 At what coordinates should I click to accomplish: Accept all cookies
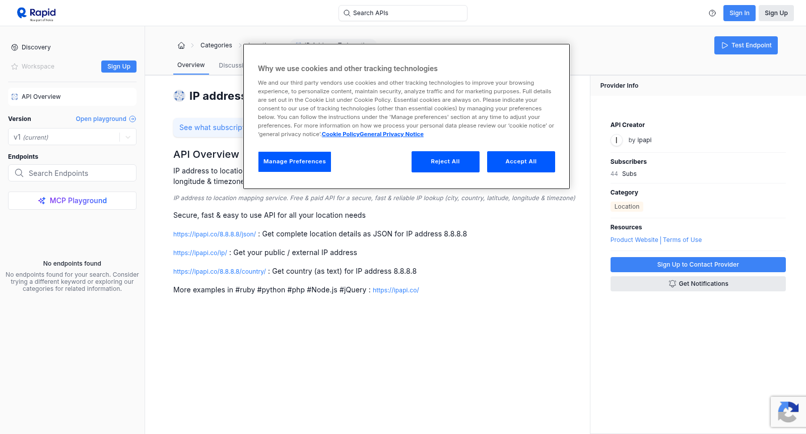(x=521, y=162)
